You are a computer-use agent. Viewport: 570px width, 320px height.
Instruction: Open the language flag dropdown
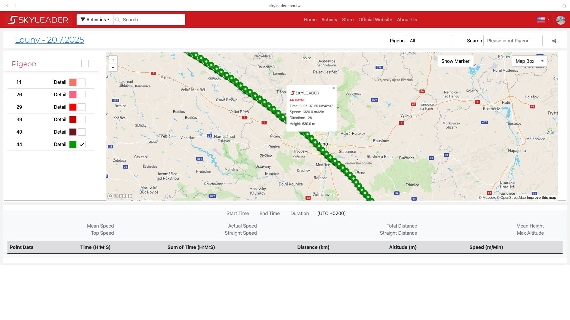point(543,20)
